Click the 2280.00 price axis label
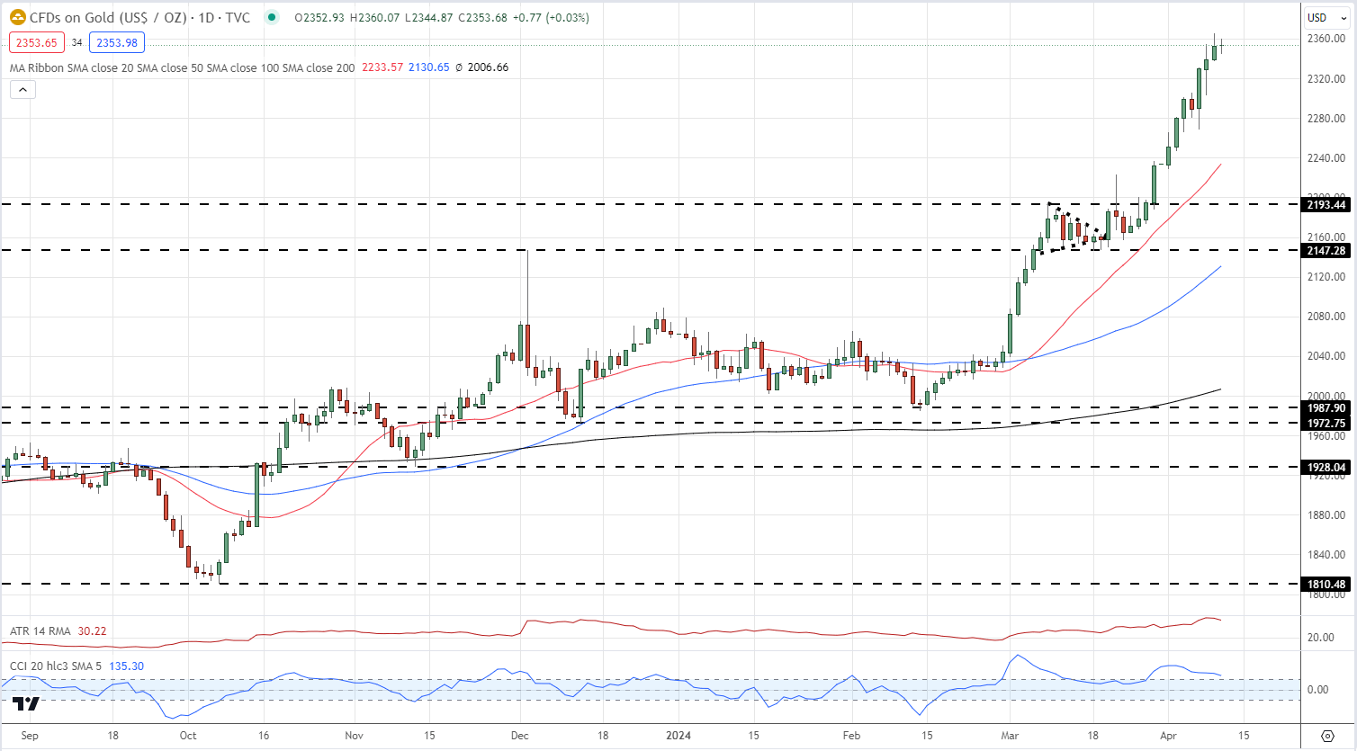Viewport: 1357px width, 751px height. click(1326, 119)
